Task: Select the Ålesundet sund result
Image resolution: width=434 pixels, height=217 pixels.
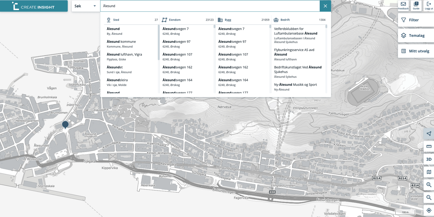Action: (131, 69)
